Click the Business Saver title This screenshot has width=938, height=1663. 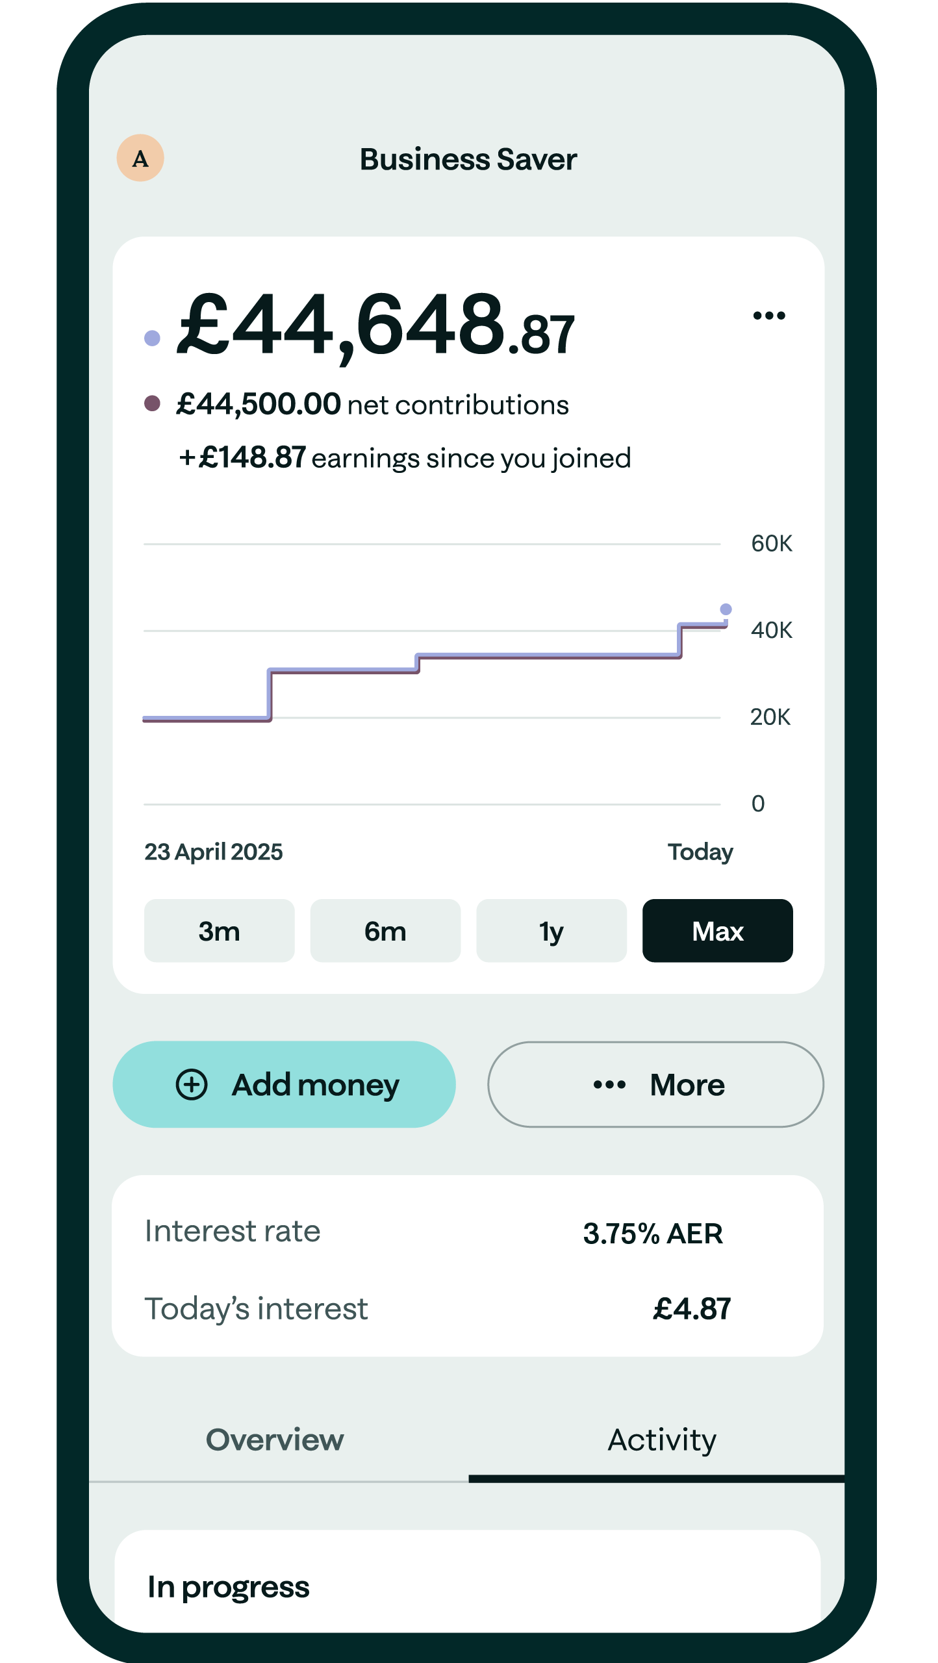tap(468, 159)
